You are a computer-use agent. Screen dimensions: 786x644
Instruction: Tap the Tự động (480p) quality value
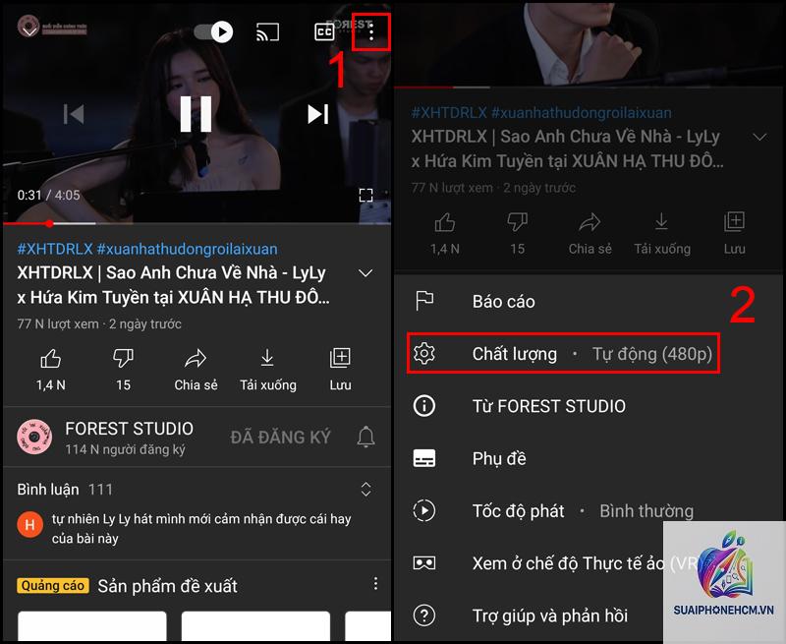tap(652, 354)
